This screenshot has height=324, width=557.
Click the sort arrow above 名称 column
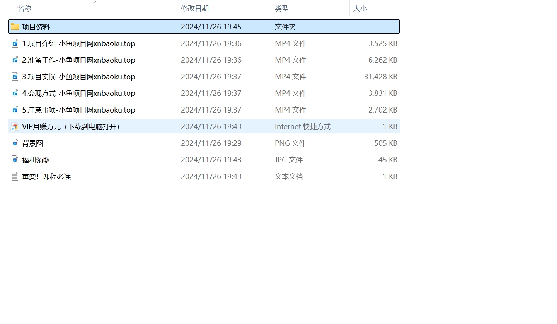pos(96,2)
